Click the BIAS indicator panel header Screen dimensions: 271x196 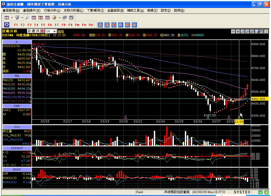[x=17, y=169]
